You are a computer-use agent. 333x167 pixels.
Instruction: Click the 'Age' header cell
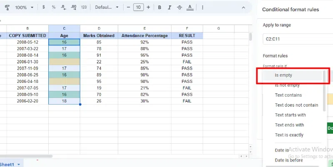[64, 36]
